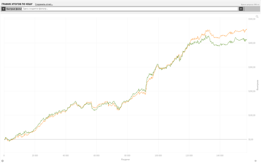Click the 'Время запроса' status text
The width and height of the screenshot is (261, 163).
click(250, 5)
